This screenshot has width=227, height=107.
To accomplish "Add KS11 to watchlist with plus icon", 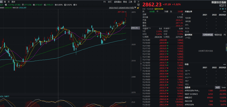I will tap(225, 9).
